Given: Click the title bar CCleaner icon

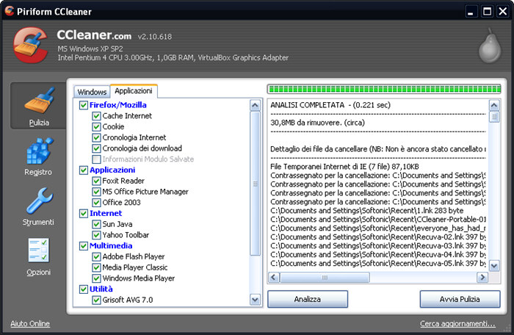Looking at the screenshot, I should point(9,11).
